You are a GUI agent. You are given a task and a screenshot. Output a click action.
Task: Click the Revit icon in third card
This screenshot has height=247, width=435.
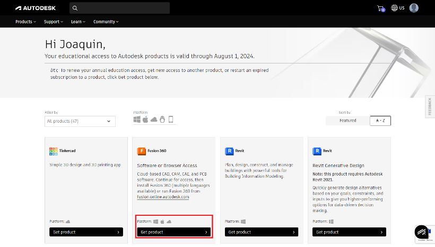[x=229, y=151]
